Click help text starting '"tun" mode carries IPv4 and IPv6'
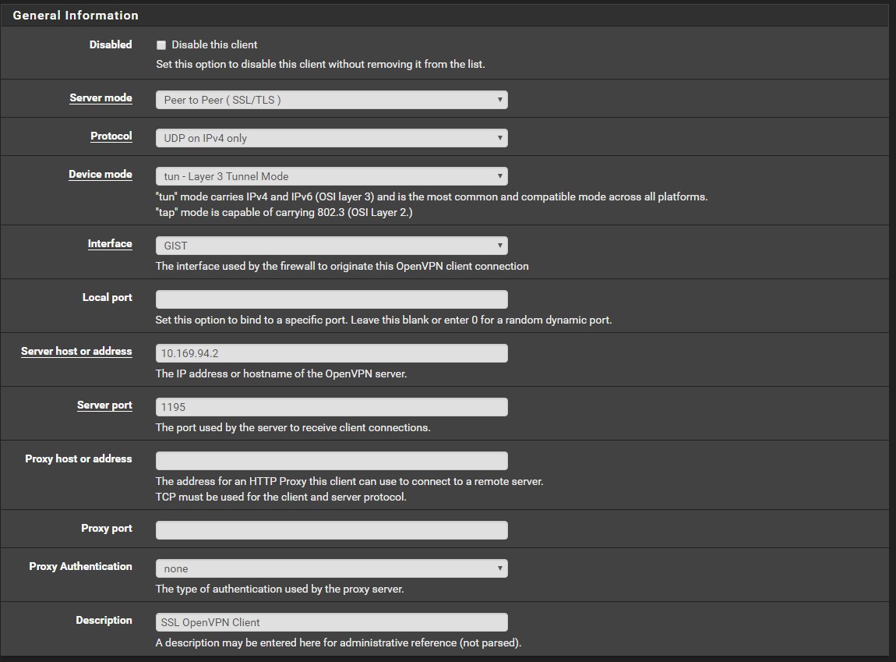896x662 pixels. tap(432, 196)
